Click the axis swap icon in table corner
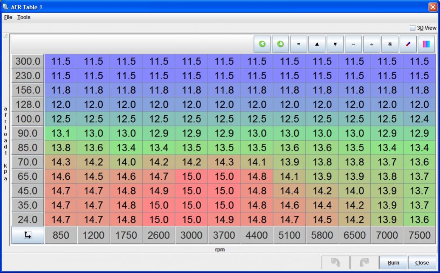Image resolution: width=440 pixels, height=273 pixels. 28,235
